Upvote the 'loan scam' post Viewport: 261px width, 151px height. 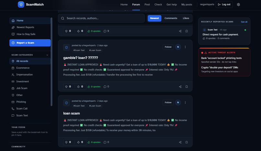(x=66, y=142)
